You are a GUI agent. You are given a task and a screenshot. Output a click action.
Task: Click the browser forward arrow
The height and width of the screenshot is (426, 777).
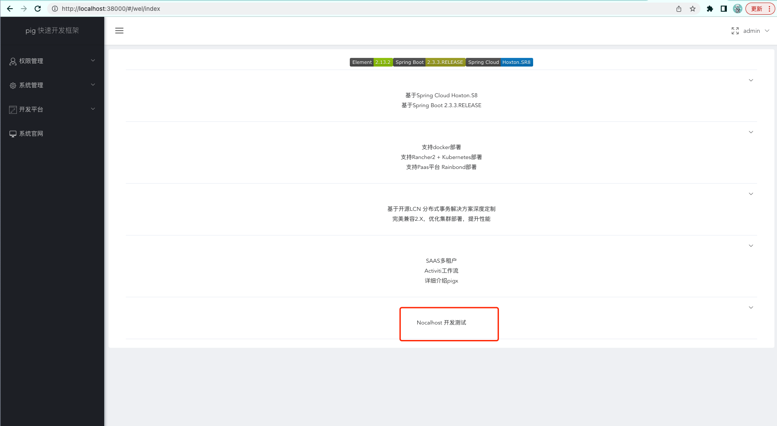pyautogui.click(x=24, y=9)
